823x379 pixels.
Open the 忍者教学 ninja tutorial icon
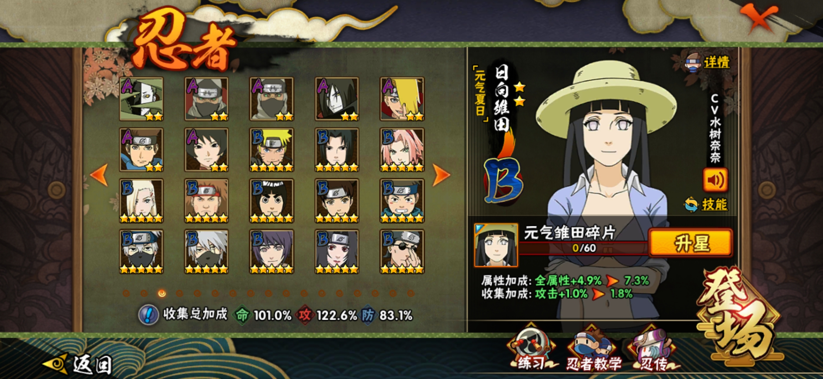click(593, 349)
